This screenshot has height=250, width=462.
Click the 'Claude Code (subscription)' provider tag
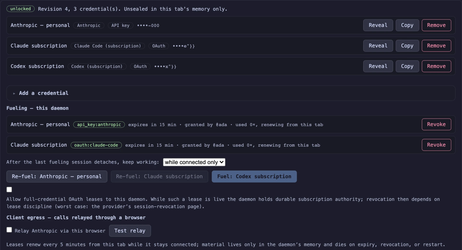click(x=108, y=46)
